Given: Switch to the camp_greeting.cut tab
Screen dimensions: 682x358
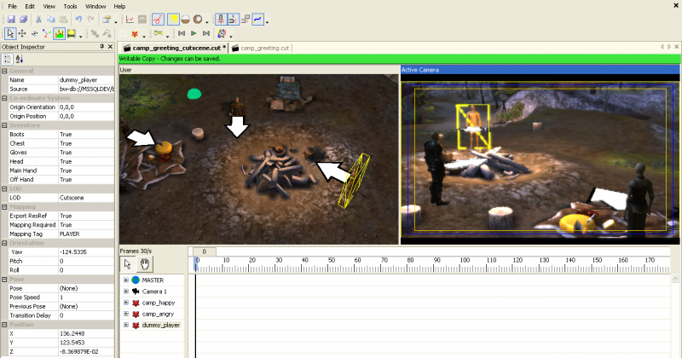Looking at the screenshot, I should [265, 49].
